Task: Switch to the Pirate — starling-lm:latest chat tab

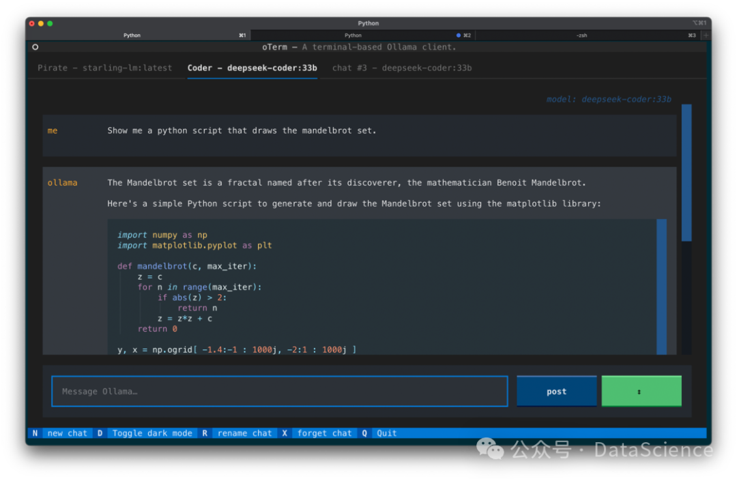Action: tap(104, 68)
